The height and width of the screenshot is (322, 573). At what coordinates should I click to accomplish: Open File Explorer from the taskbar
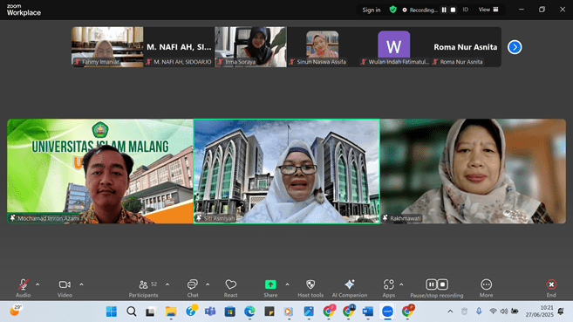click(x=171, y=312)
